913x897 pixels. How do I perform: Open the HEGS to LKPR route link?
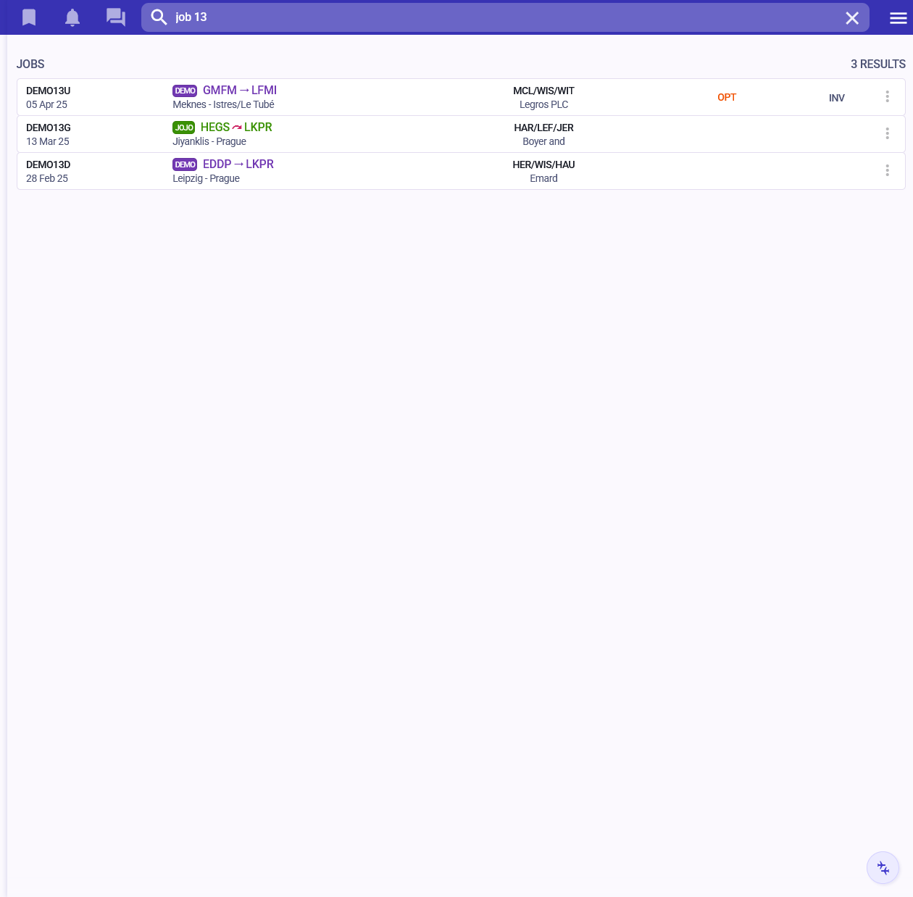236,128
